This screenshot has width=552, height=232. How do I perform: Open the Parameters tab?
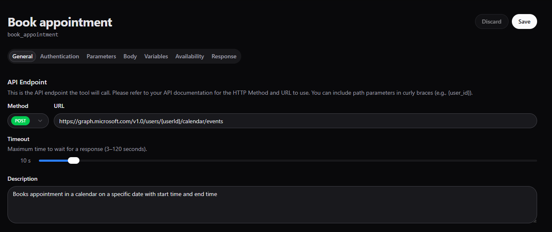(x=101, y=56)
